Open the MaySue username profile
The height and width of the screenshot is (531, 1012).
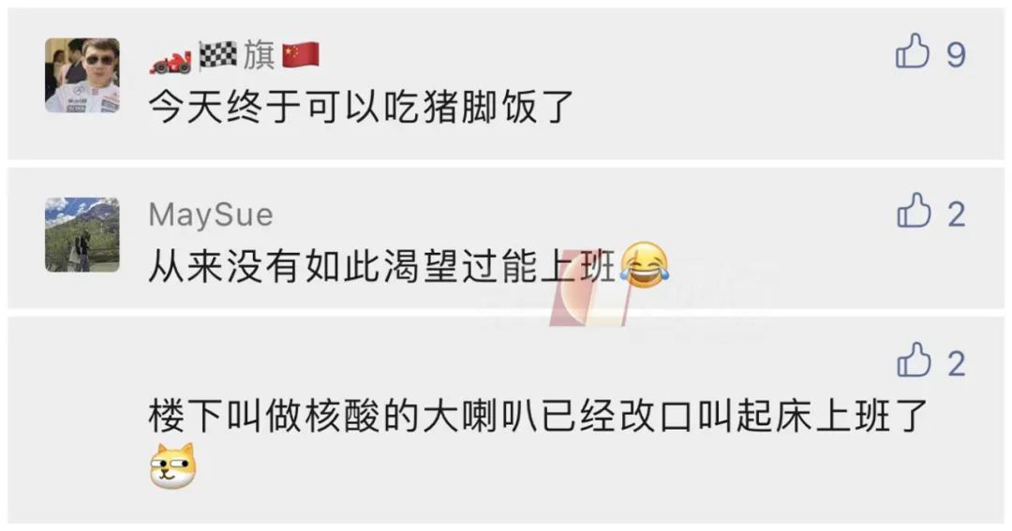pos(211,214)
